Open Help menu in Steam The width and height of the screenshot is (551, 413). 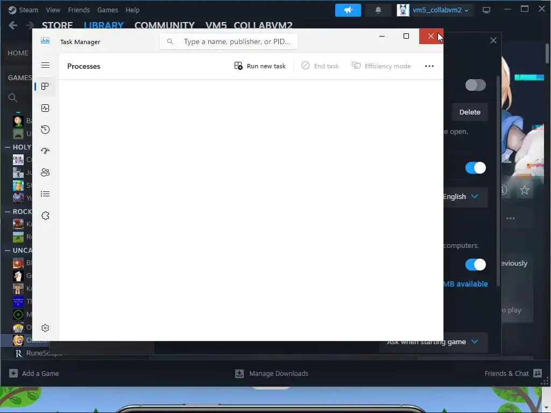coord(132,10)
